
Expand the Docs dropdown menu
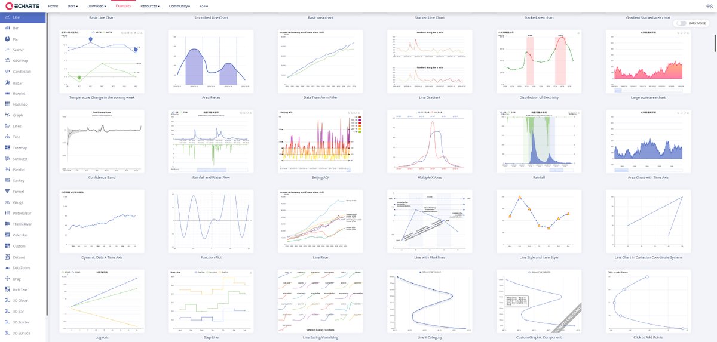(x=73, y=5)
